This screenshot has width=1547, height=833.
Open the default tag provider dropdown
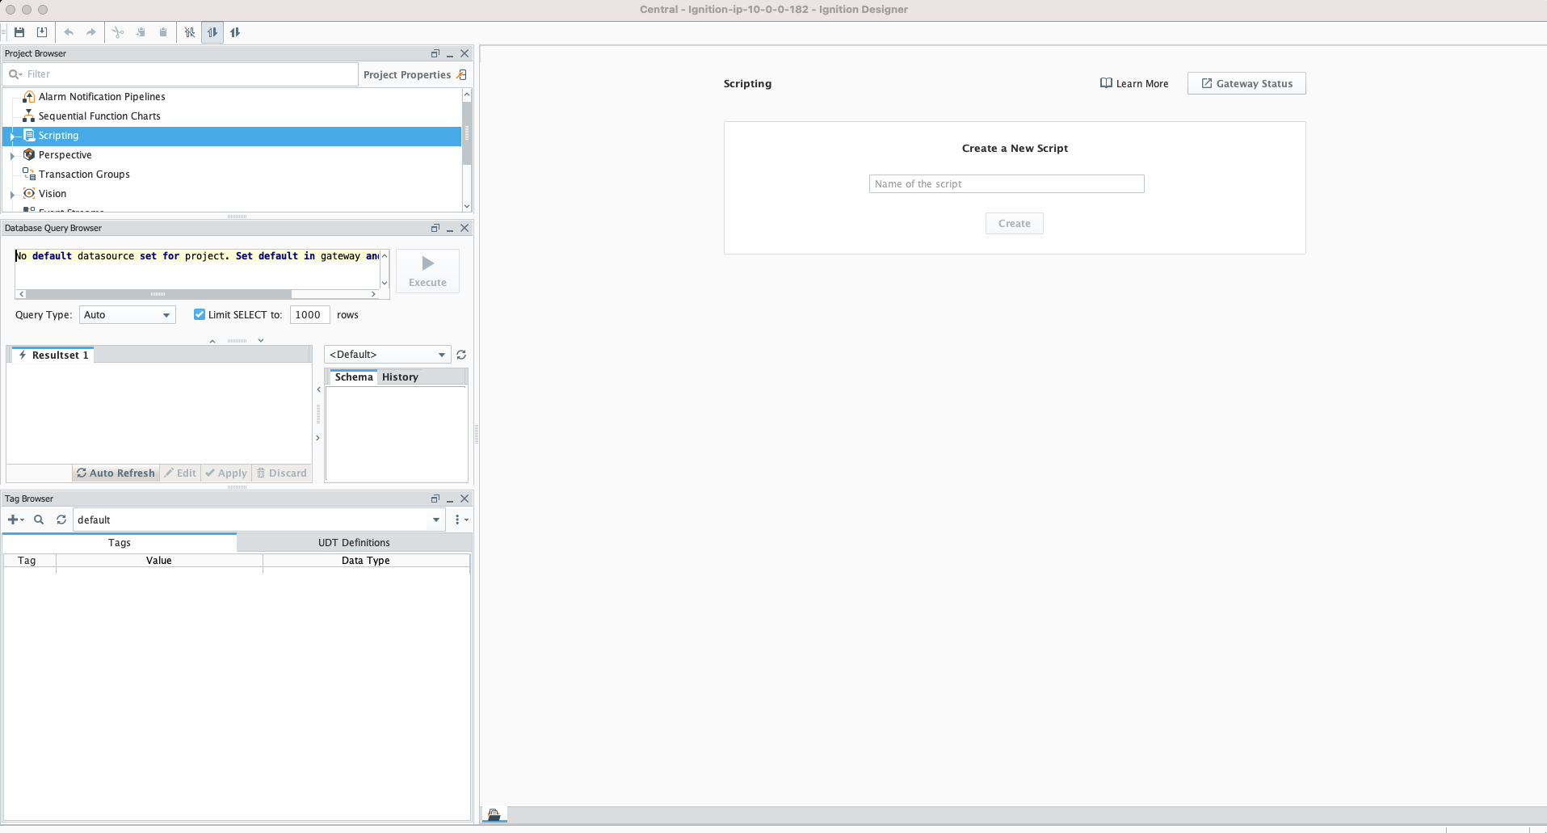(435, 520)
